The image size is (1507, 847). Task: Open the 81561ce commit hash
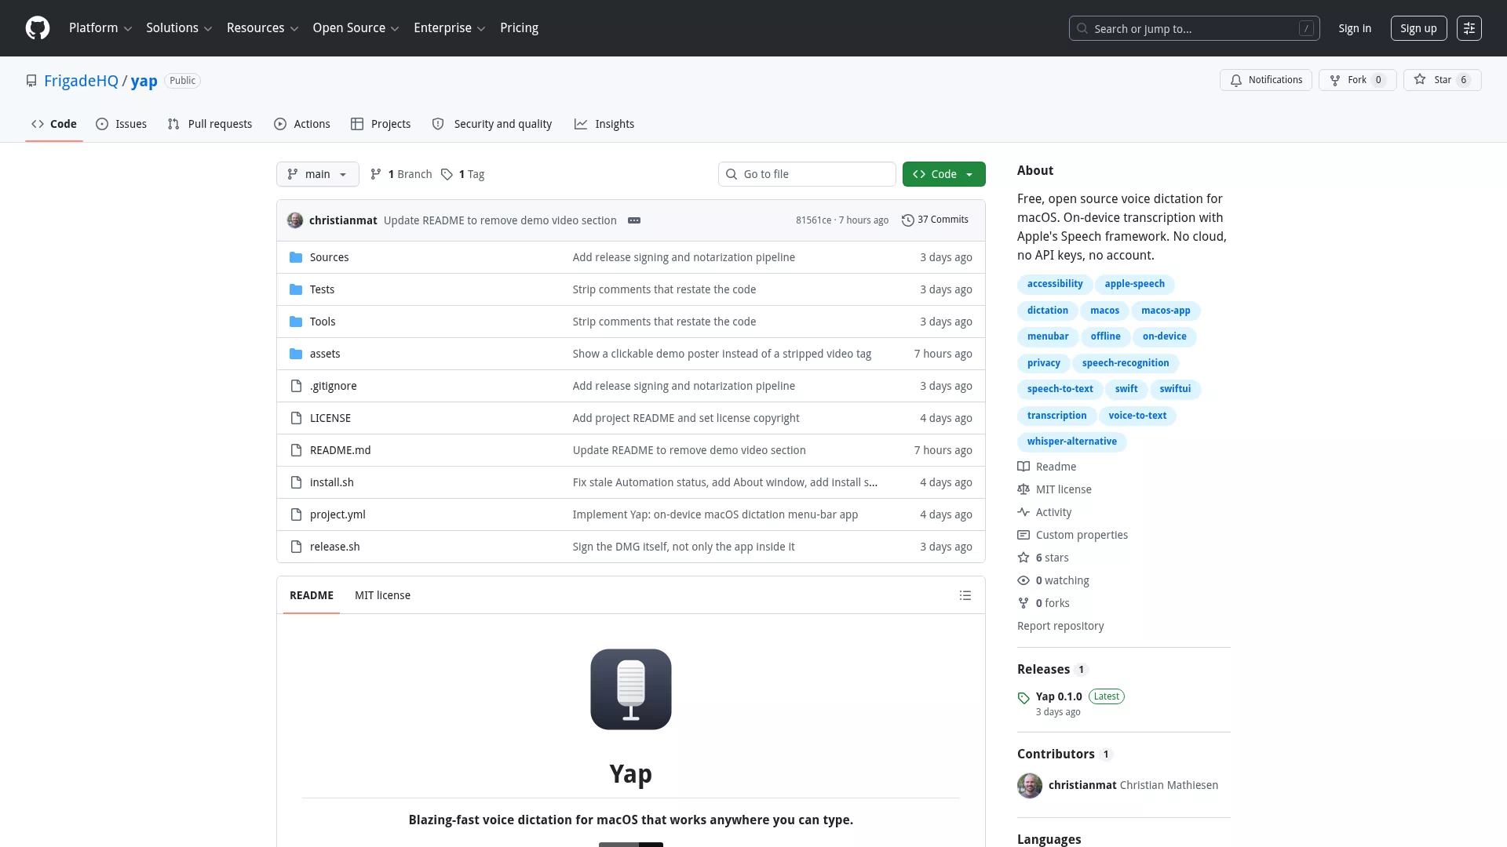click(813, 220)
